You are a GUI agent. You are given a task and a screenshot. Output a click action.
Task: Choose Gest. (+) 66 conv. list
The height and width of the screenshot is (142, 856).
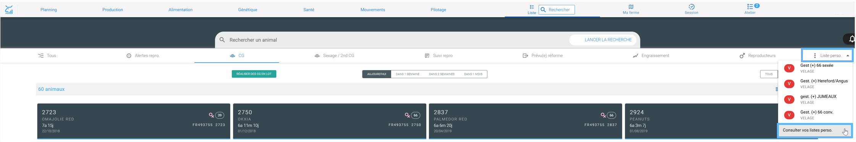click(816, 115)
